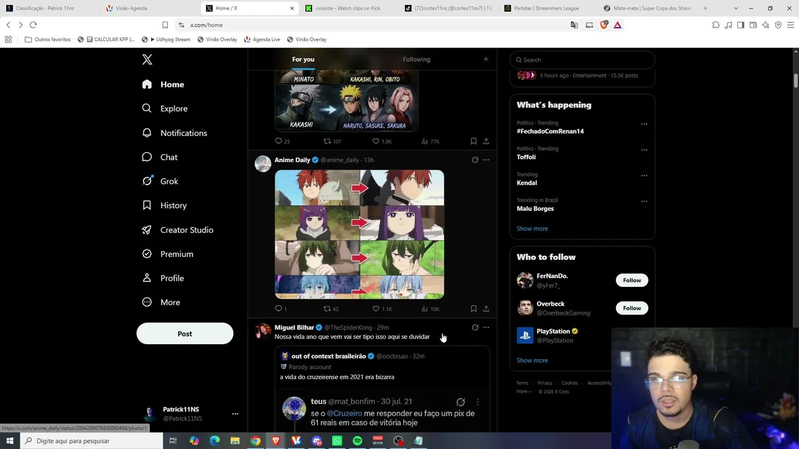Open the browser tab search dropdown

[x=736, y=8]
